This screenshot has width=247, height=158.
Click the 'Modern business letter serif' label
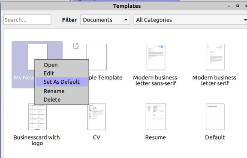click(214, 80)
